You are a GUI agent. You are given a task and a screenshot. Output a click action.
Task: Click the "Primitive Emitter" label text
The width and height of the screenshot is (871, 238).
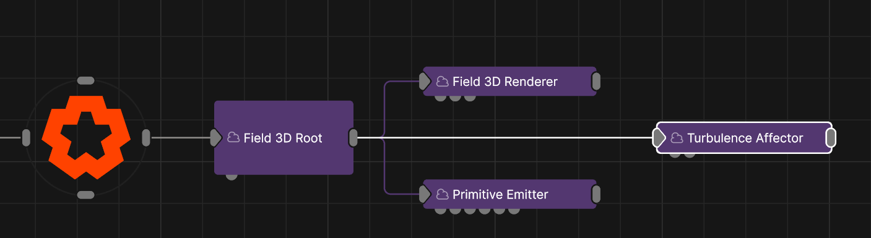pos(500,194)
